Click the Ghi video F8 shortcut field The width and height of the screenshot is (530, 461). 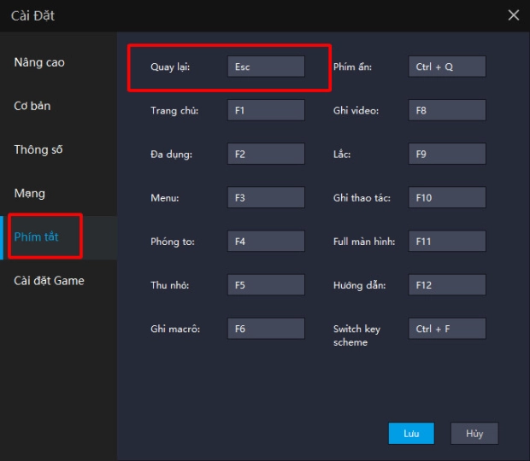[447, 110]
